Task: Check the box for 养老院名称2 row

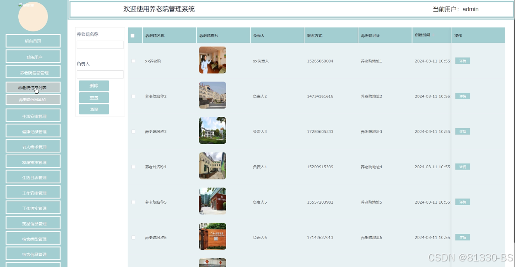Action: click(133, 96)
